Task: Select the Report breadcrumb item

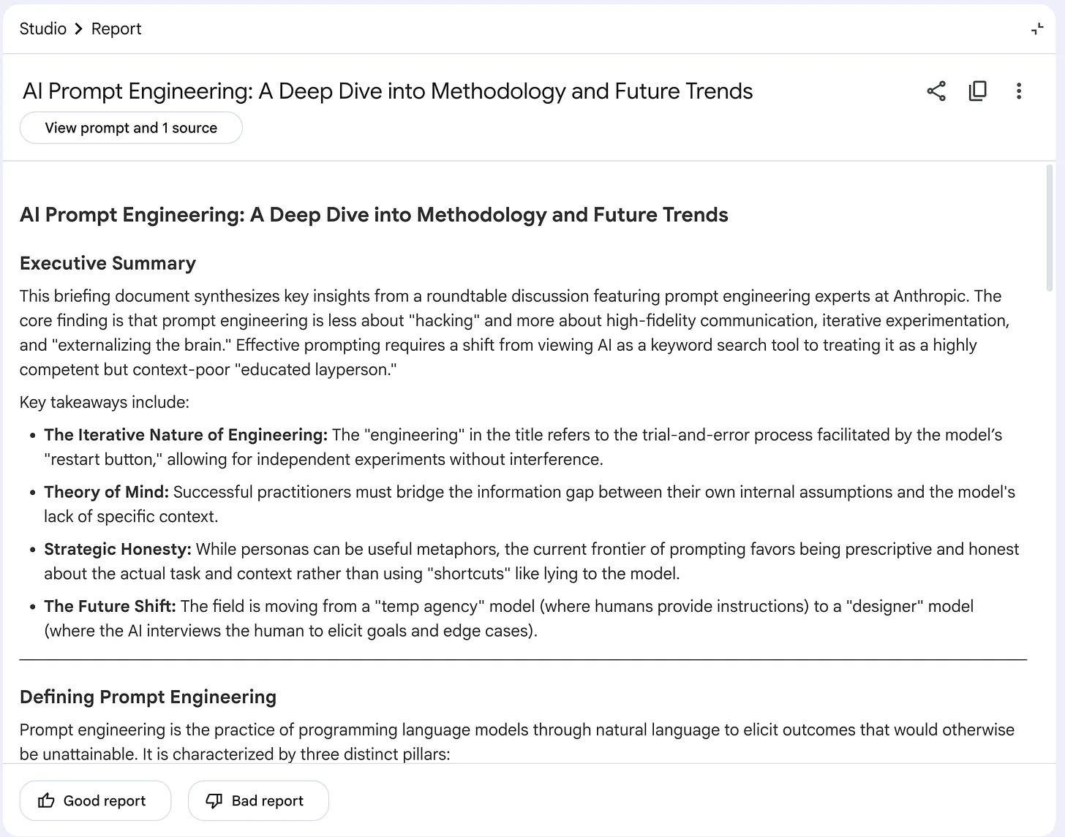Action: [x=116, y=29]
